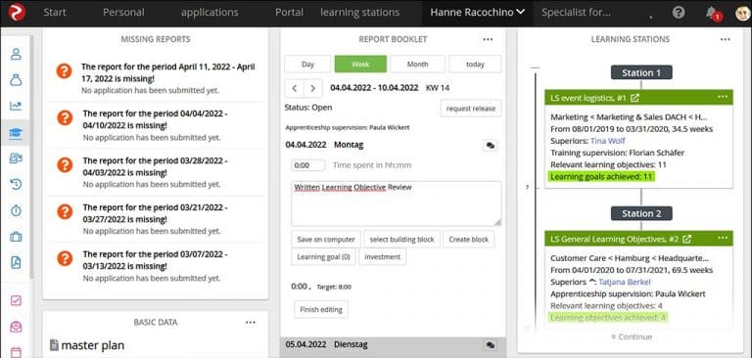Go to previous week in report booklet
752x358 pixels.
(295, 88)
